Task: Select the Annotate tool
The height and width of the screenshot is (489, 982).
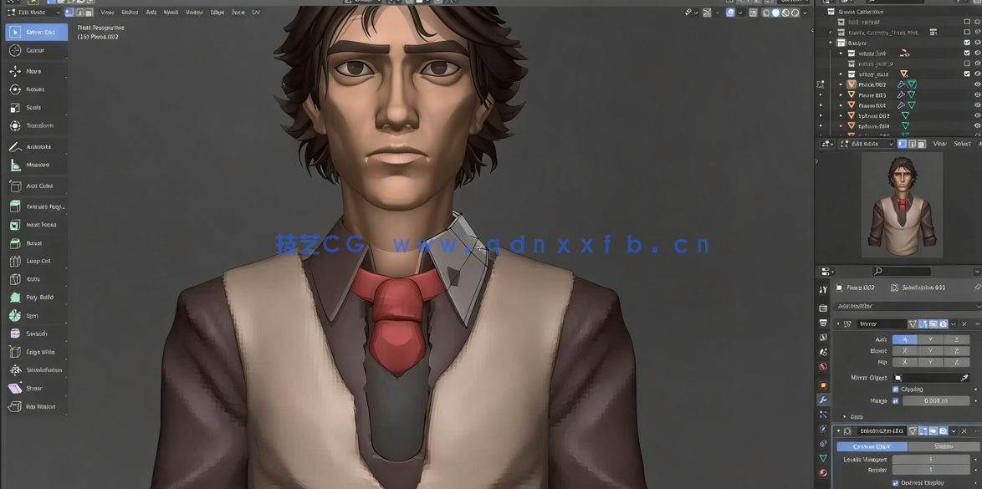Action: 33,146
